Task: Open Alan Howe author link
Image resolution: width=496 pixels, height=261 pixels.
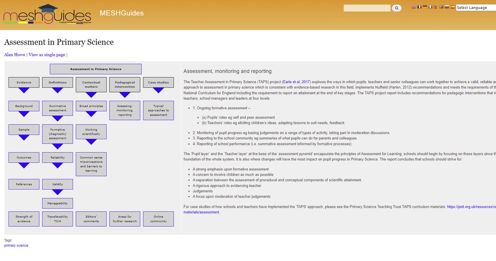Action: tap(14, 54)
